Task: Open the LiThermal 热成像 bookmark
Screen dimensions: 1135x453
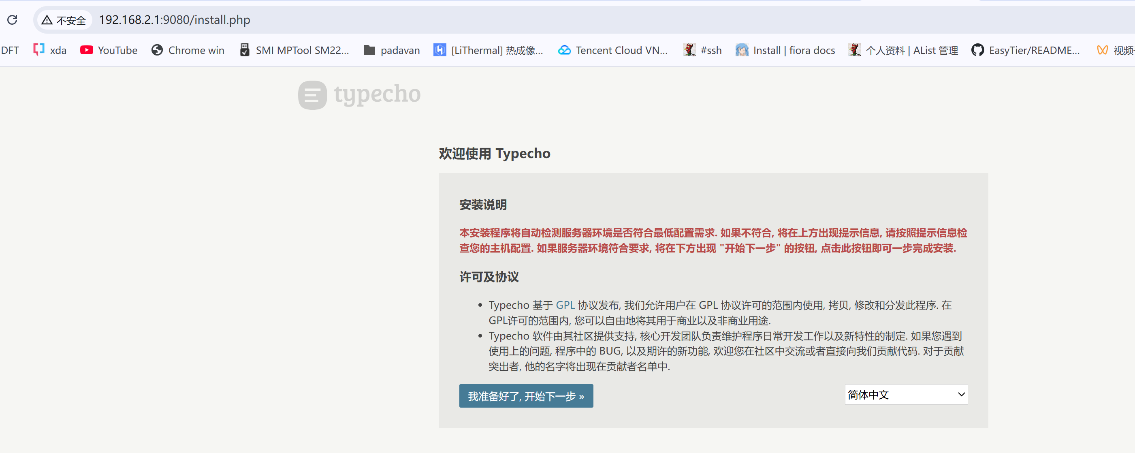Action: pyautogui.click(x=488, y=50)
